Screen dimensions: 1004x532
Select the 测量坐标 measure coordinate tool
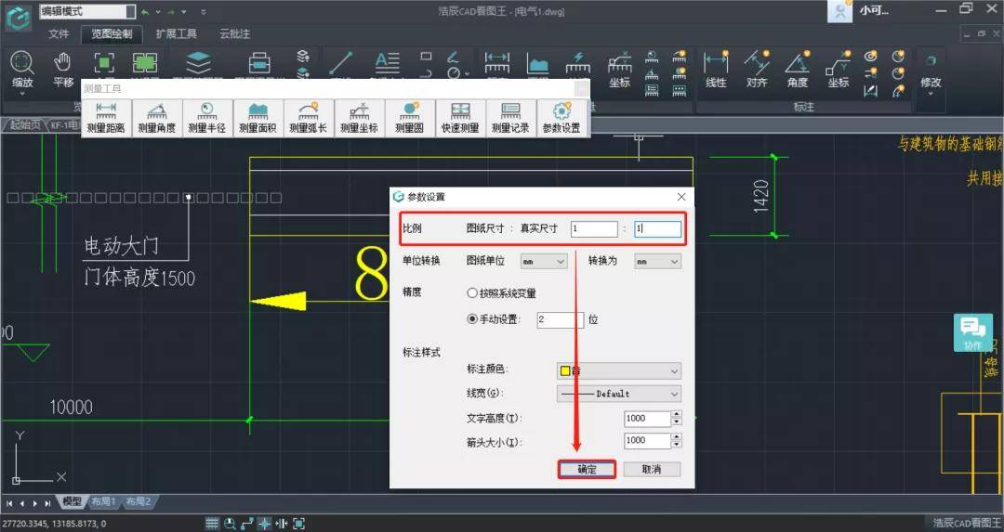tap(359, 118)
